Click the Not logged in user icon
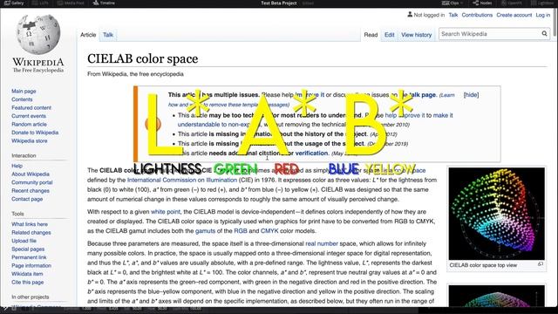This screenshot has width=558, height=314. [x=410, y=15]
